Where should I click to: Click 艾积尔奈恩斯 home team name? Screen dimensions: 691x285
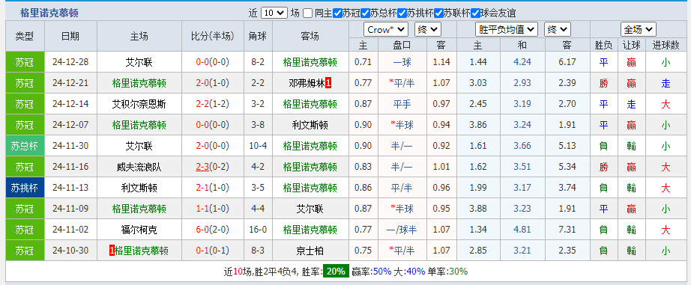tap(139, 104)
